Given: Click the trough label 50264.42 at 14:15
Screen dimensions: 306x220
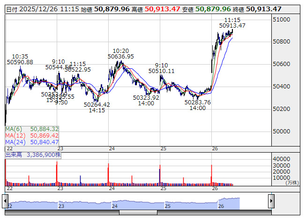Looking at the screenshot, I should [x=97, y=105].
